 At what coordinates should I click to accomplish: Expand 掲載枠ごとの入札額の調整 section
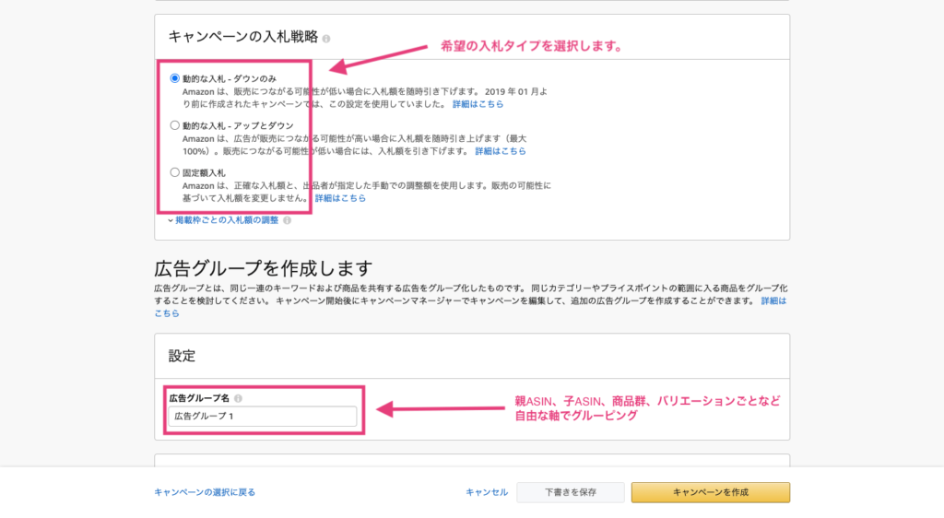coord(223,220)
